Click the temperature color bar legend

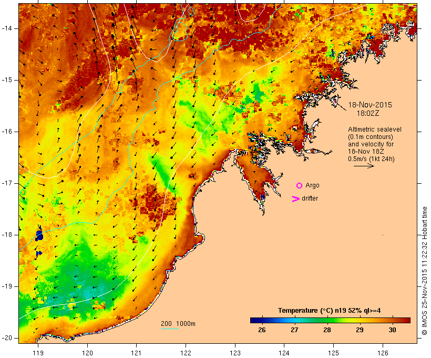click(330, 320)
